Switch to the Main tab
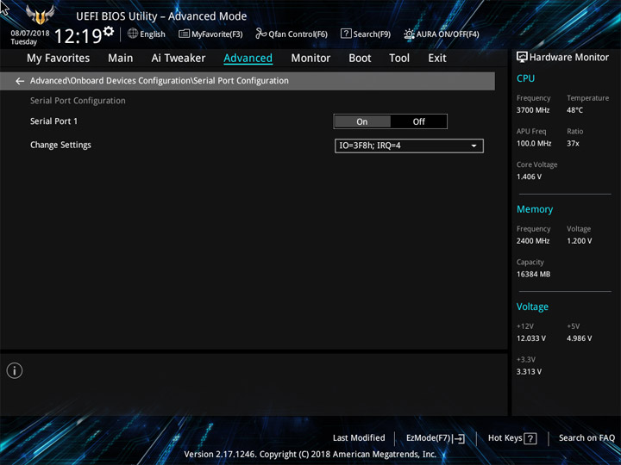The image size is (621, 465). (121, 59)
